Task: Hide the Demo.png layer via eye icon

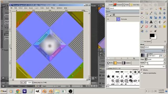Action: point(108,19)
